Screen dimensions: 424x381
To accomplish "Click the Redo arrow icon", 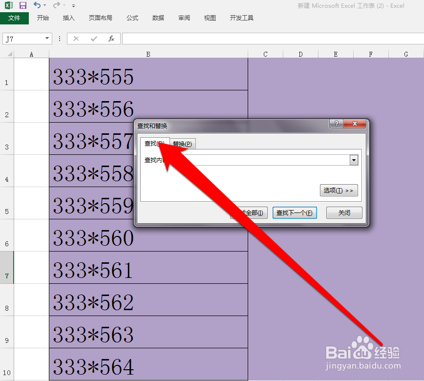I will tap(57, 5).
